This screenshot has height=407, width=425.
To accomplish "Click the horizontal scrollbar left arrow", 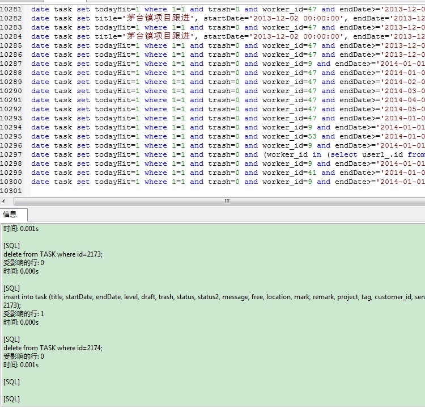I will point(3,201).
